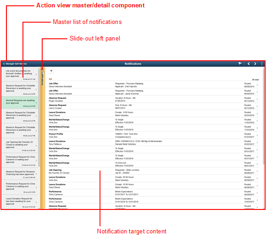Expand chevron of Several Requests notification

tap(36, 103)
